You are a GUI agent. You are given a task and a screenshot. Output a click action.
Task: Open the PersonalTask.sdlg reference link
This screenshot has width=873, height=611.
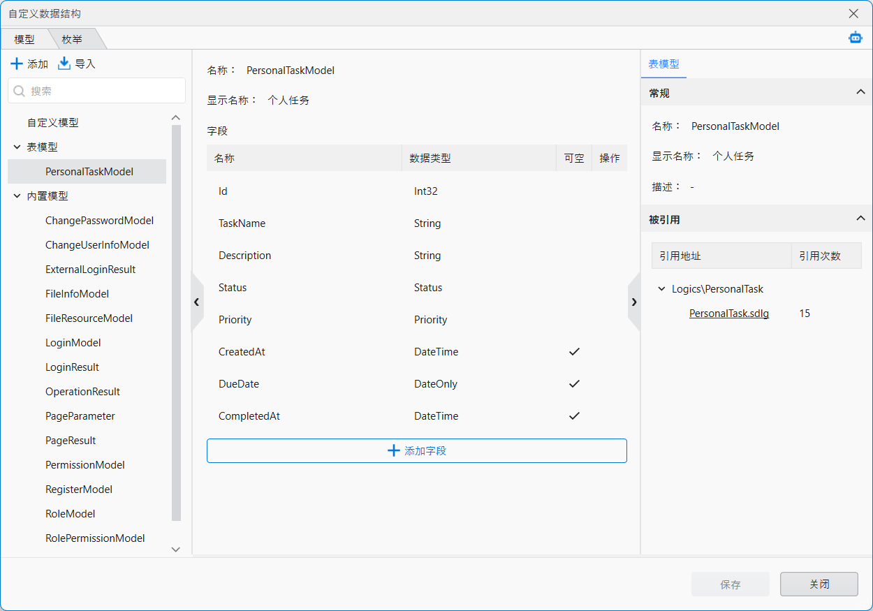pyautogui.click(x=728, y=314)
